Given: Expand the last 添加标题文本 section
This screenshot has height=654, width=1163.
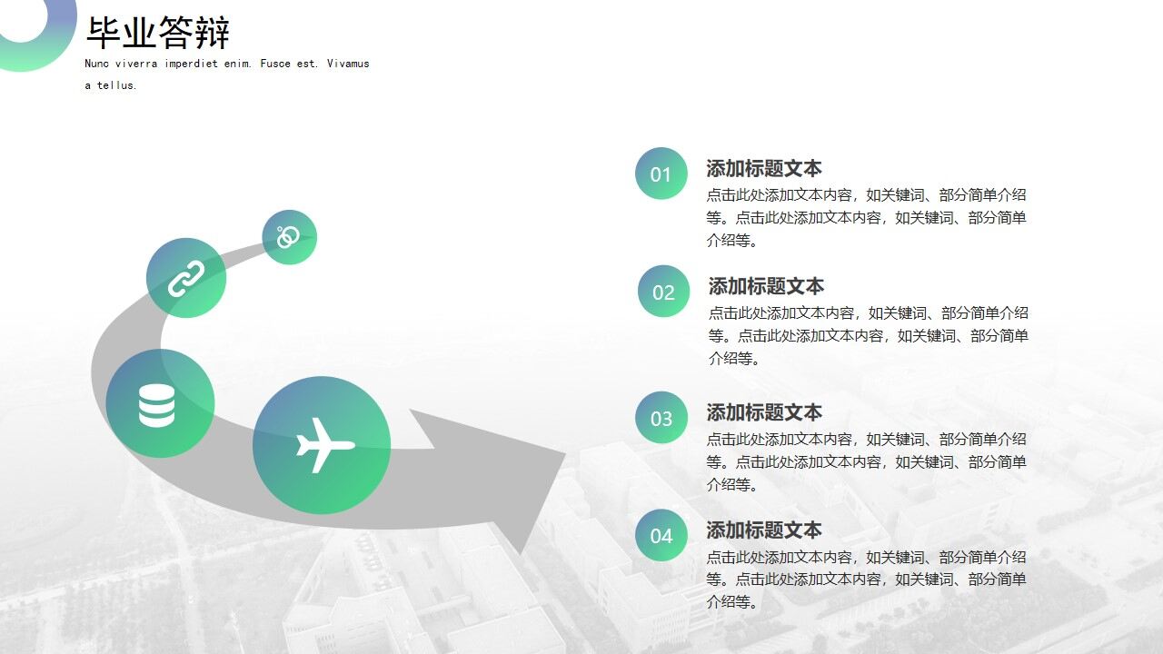Looking at the screenshot, I should coord(763,530).
